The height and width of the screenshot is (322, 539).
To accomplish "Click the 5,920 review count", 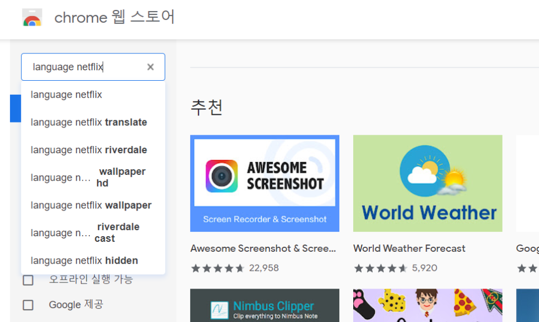I will click(x=425, y=268).
